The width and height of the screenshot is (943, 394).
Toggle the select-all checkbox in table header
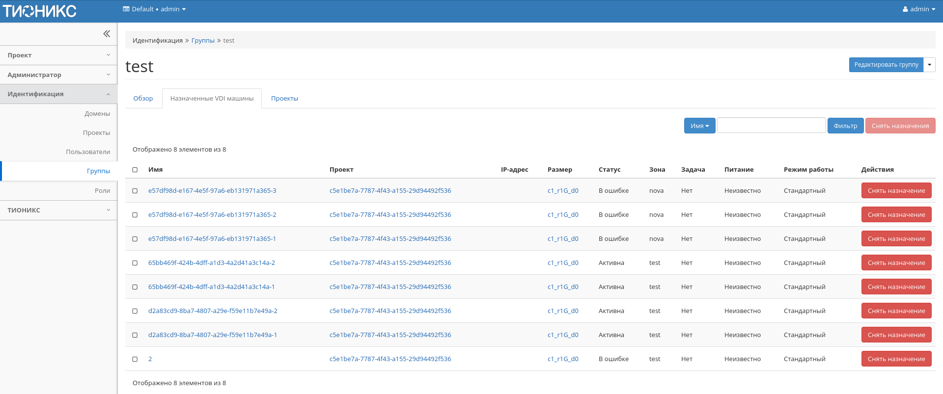click(x=135, y=170)
